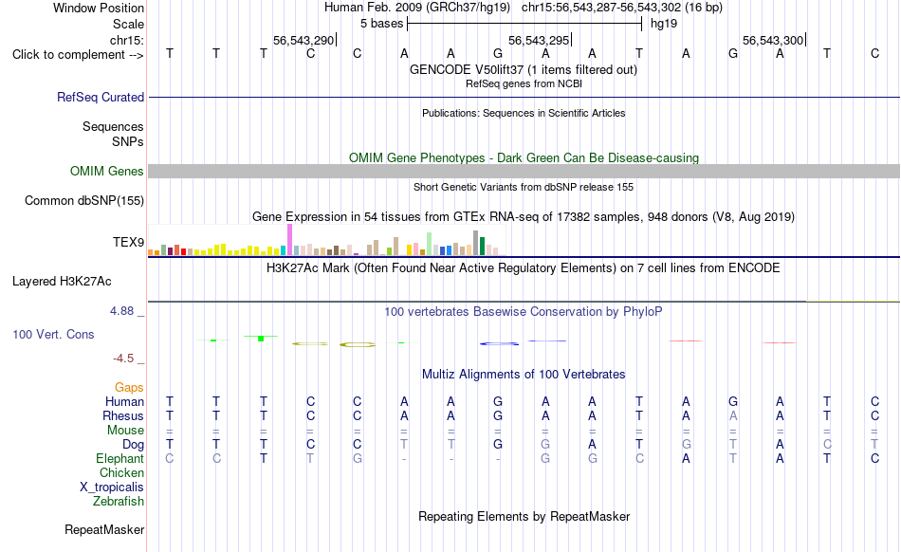This screenshot has height=552, width=901.
Task: Click the gray OMIM Genes bar
Action: pyautogui.click(x=524, y=171)
